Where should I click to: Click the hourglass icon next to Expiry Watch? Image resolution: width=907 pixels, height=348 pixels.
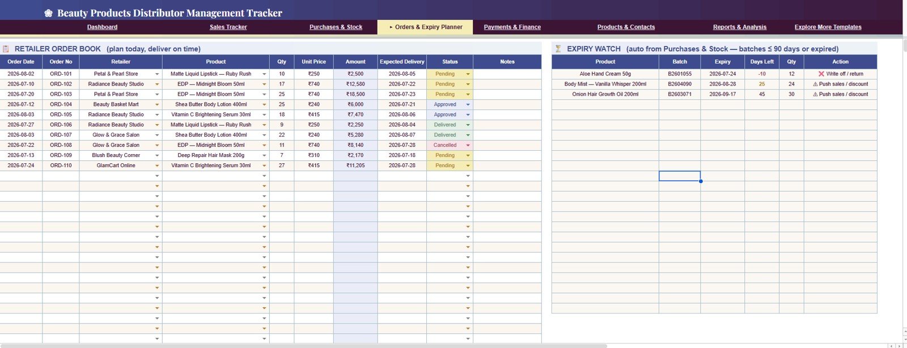(558, 49)
